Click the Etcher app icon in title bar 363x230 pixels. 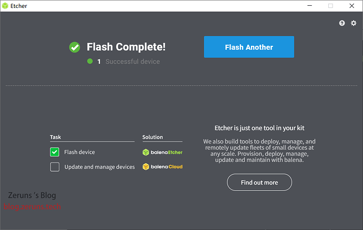coord(5,6)
